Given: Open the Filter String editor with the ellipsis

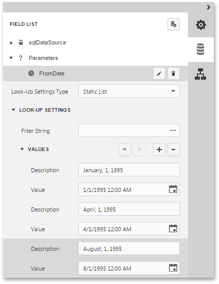Looking at the screenshot, I should [173, 130].
